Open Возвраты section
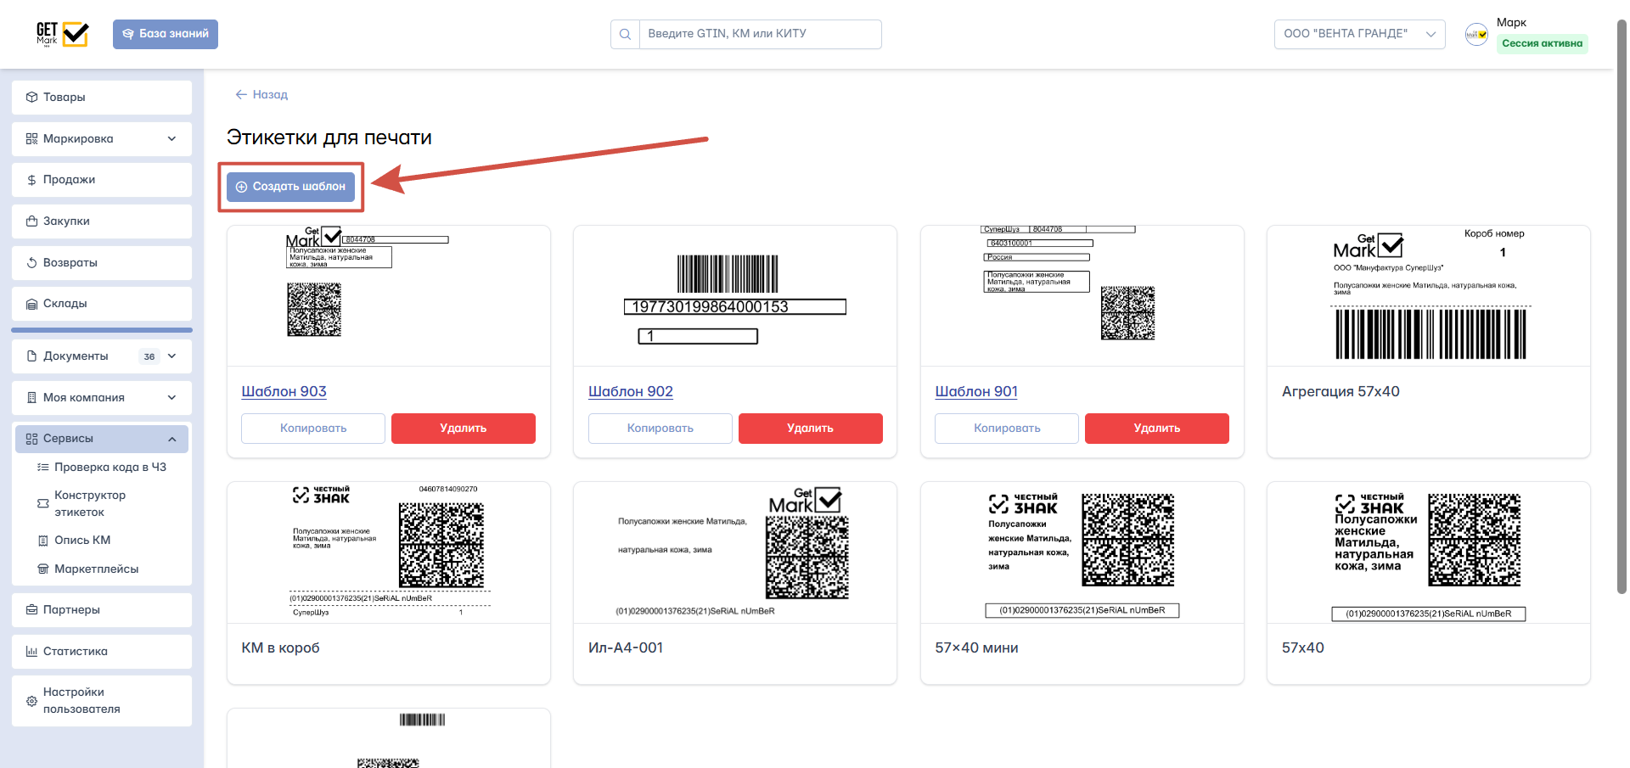Screen dimensions: 1630x768 point(102,263)
